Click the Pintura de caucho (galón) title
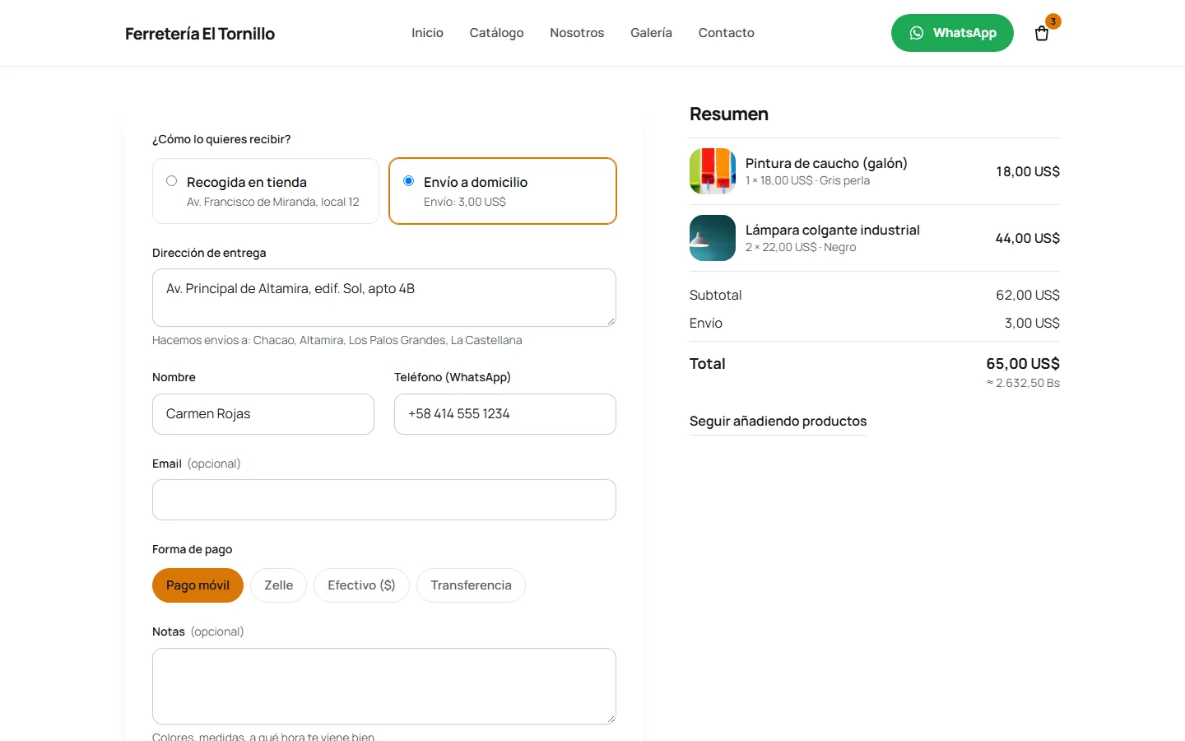The image size is (1185, 741). [x=826, y=163]
